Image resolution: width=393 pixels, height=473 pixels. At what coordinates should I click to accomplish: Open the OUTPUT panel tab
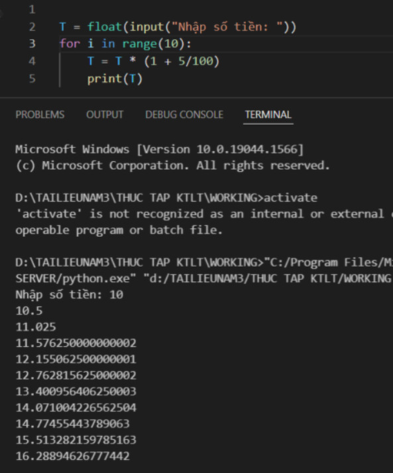(x=105, y=115)
